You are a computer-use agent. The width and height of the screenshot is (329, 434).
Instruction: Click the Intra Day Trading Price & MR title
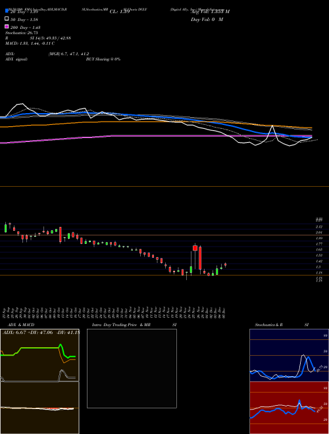pyautogui.click(x=121, y=325)
